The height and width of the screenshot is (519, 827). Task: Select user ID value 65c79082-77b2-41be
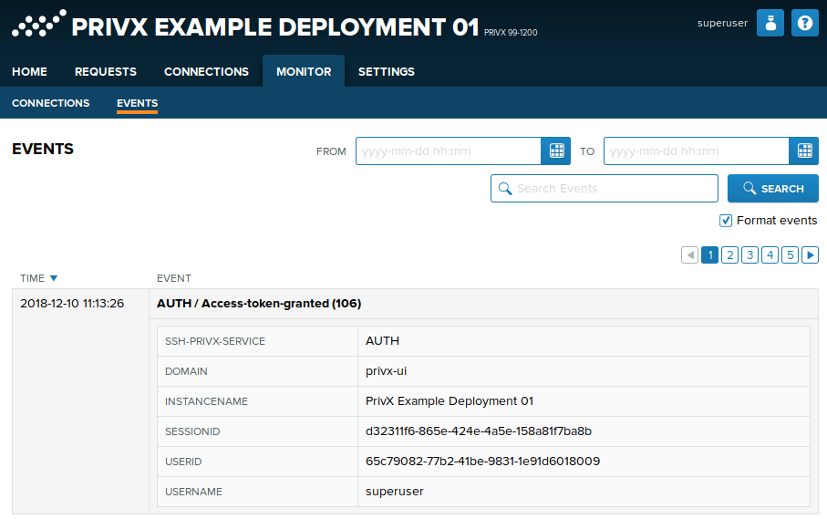tap(482, 461)
